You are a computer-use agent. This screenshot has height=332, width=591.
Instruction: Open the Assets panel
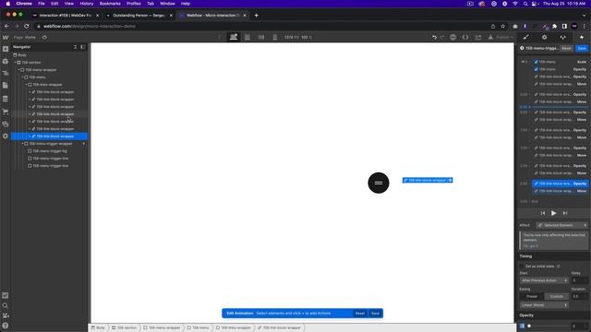(x=6, y=124)
